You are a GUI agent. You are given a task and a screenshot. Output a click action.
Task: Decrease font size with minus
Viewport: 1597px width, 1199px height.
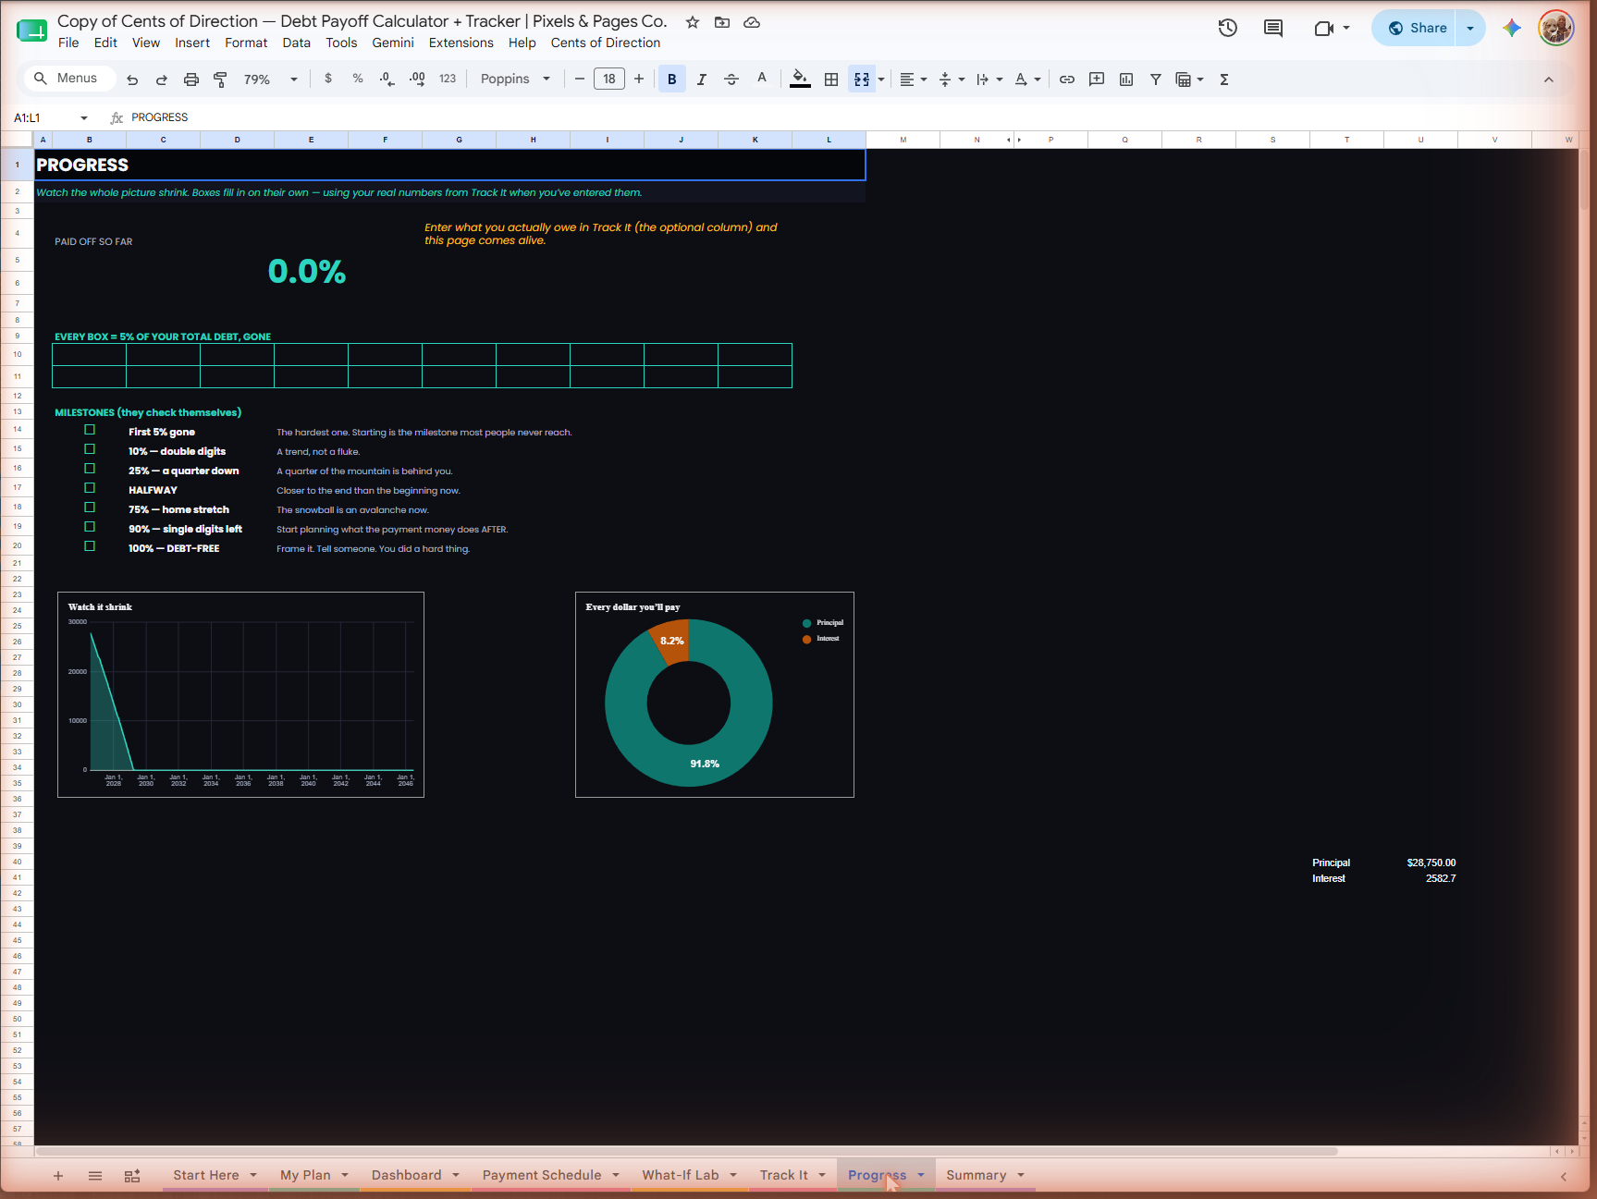580,80
